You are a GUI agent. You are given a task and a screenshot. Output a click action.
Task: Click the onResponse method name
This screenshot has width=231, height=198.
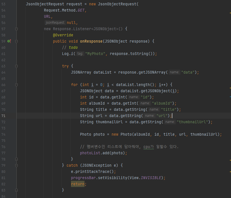(91, 41)
